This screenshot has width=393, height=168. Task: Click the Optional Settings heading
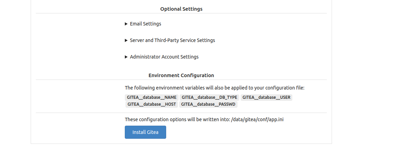181,9
